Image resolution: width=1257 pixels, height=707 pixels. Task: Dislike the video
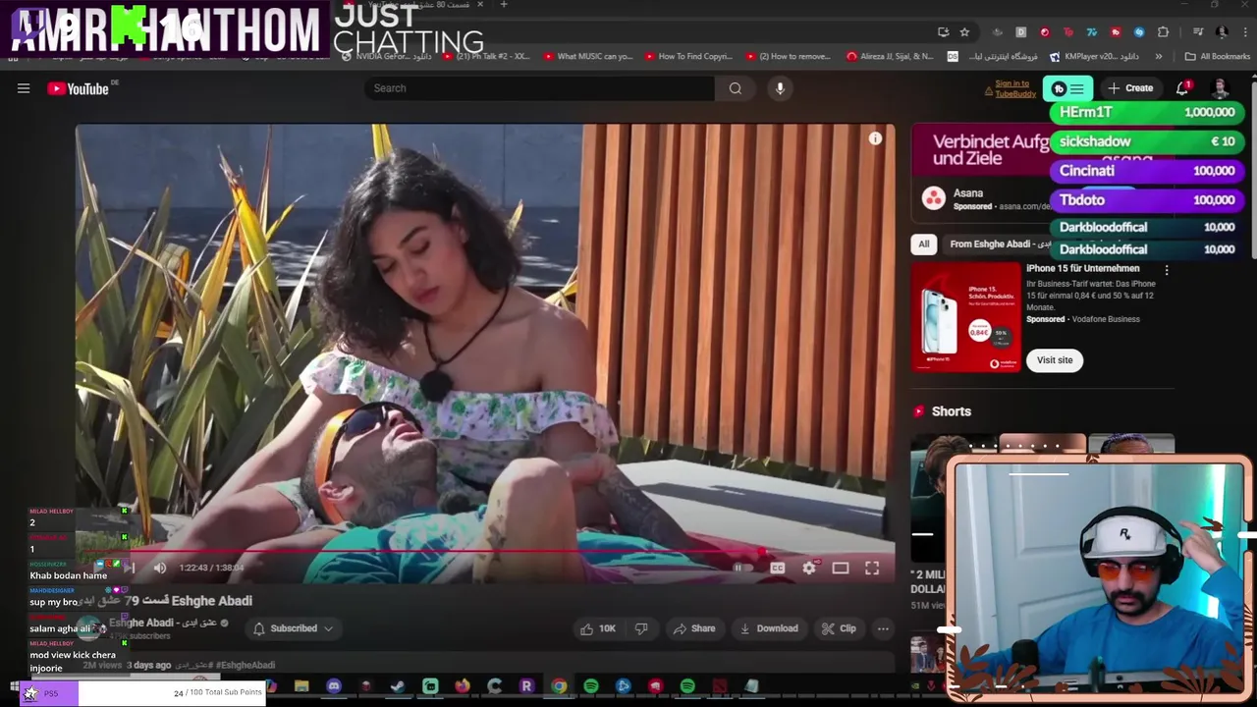pyautogui.click(x=641, y=628)
